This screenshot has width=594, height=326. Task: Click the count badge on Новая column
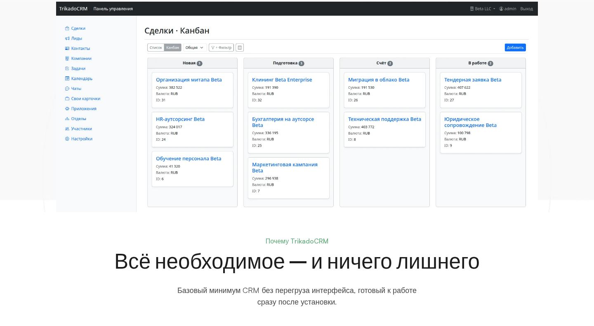pyautogui.click(x=200, y=64)
